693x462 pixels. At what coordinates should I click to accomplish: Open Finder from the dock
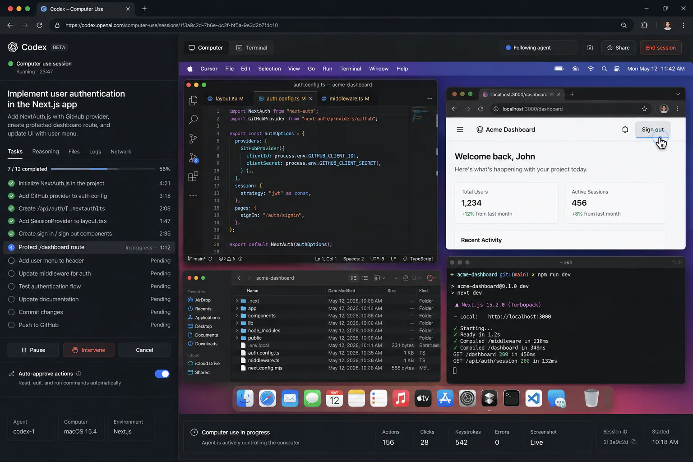(245, 398)
